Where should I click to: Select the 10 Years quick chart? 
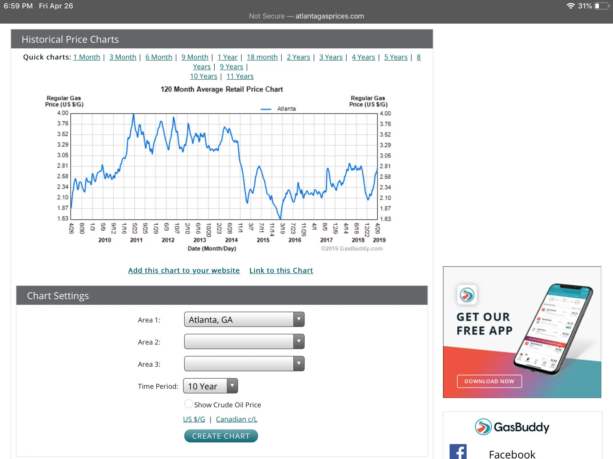pyautogui.click(x=203, y=76)
